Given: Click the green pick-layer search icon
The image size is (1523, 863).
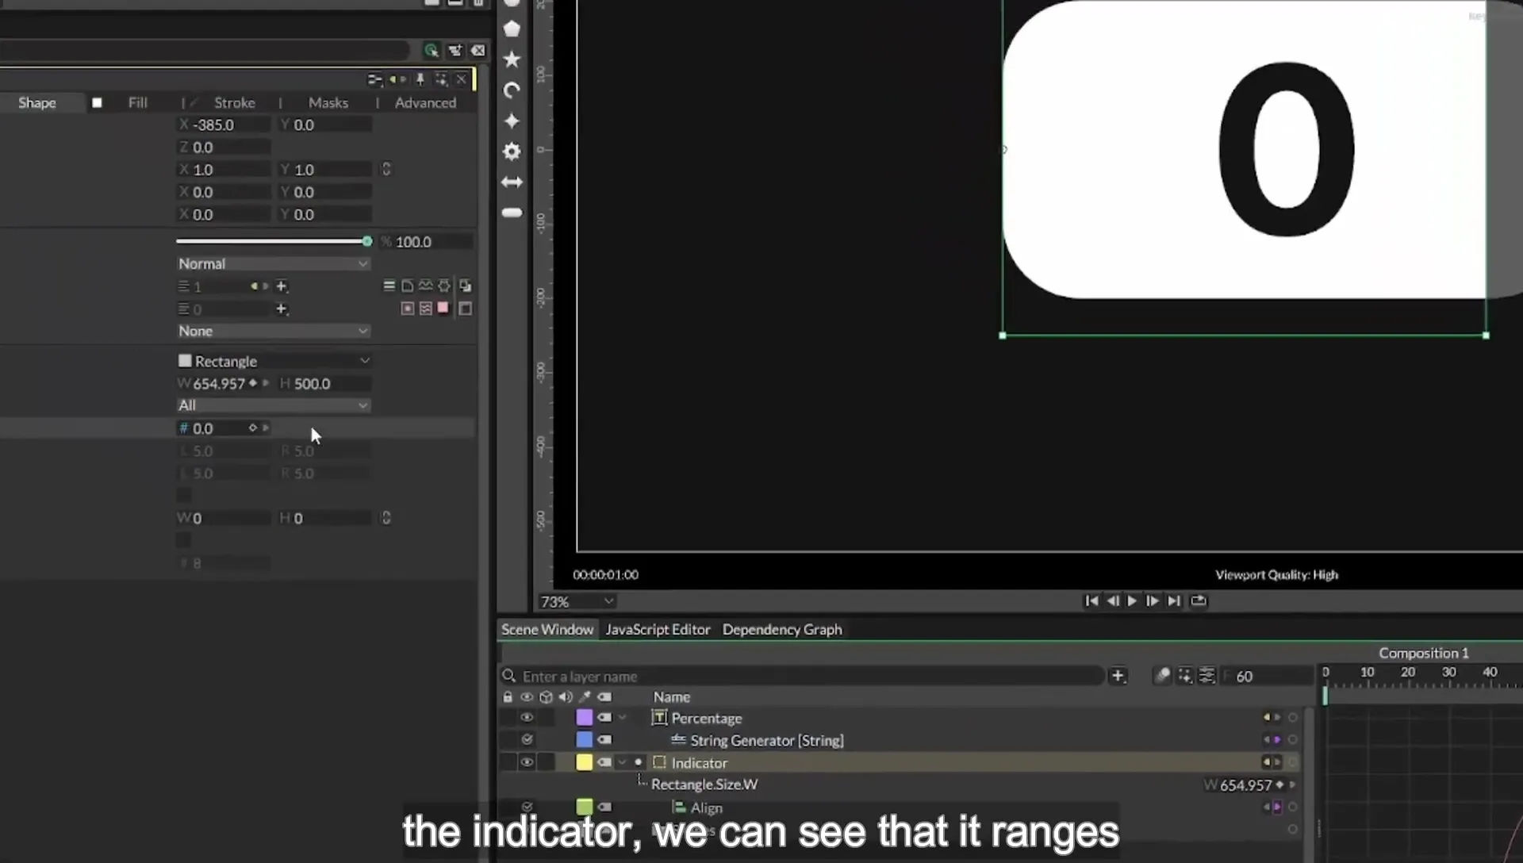Looking at the screenshot, I should click(431, 51).
